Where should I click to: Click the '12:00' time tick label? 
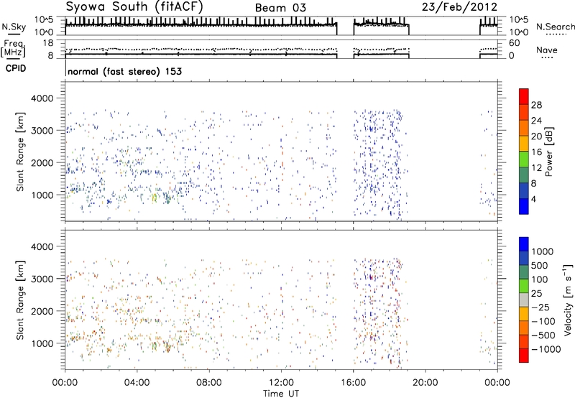(281, 383)
